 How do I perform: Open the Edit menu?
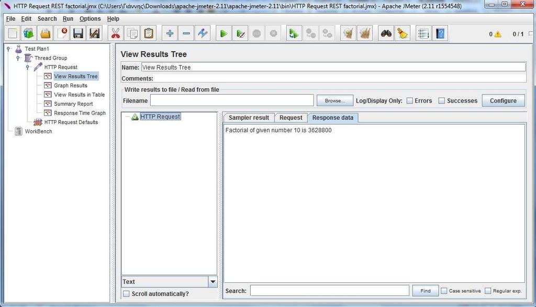pos(26,19)
